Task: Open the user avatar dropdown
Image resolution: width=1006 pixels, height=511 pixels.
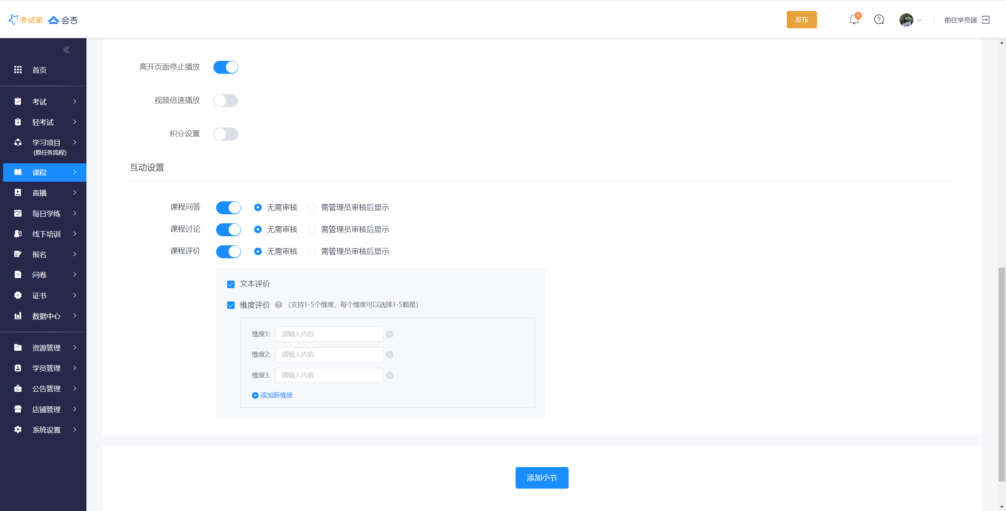Action: click(x=910, y=20)
